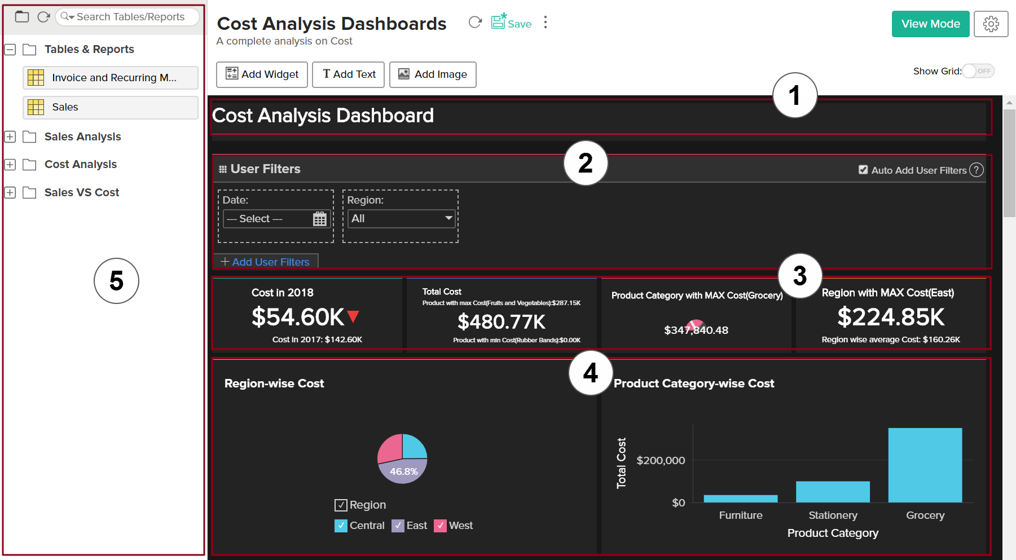This screenshot has width=1016, height=560.
Task: Open the vertical ellipsis options menu
Action: (545, 22)
